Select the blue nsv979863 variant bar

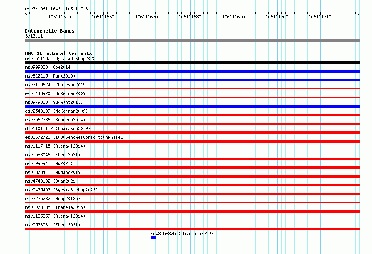[192, 106]
